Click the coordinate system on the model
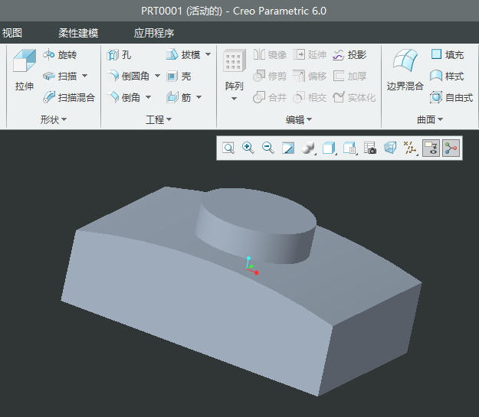 point(251,266)
